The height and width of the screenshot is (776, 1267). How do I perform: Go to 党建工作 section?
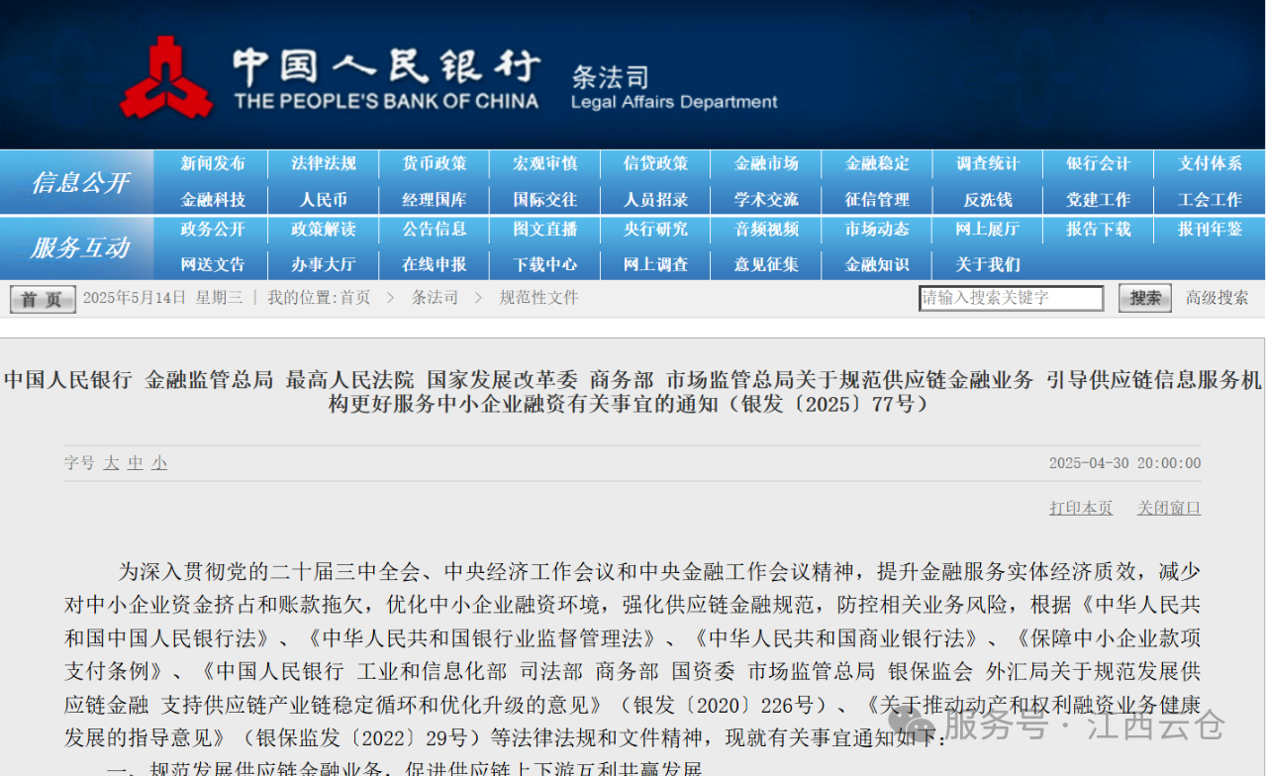click(x=1099, y=199)
